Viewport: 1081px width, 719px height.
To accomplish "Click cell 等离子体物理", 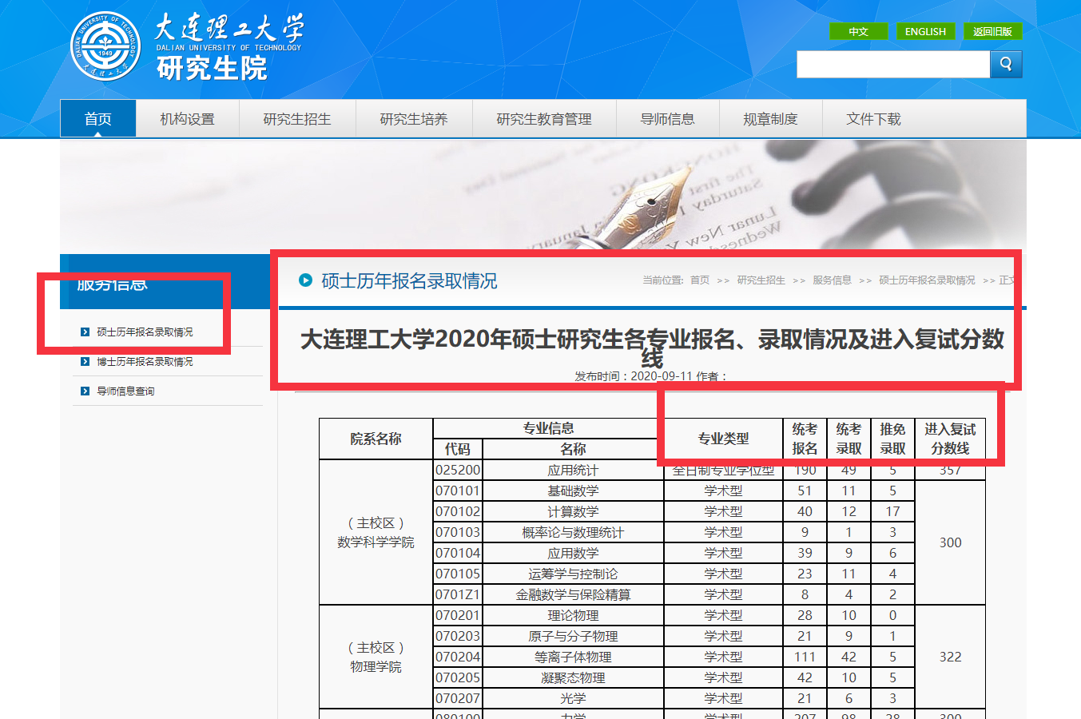I will pos(573,657).
